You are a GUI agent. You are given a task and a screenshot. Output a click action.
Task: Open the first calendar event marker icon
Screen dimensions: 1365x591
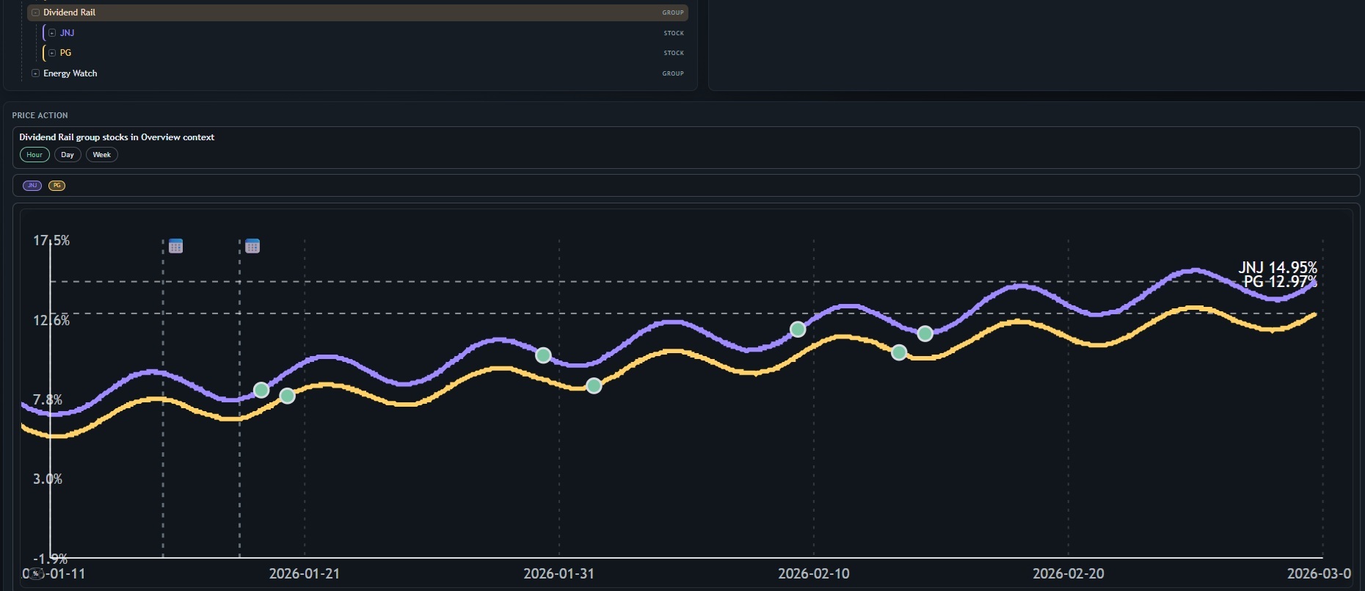(x=175, y=246)
